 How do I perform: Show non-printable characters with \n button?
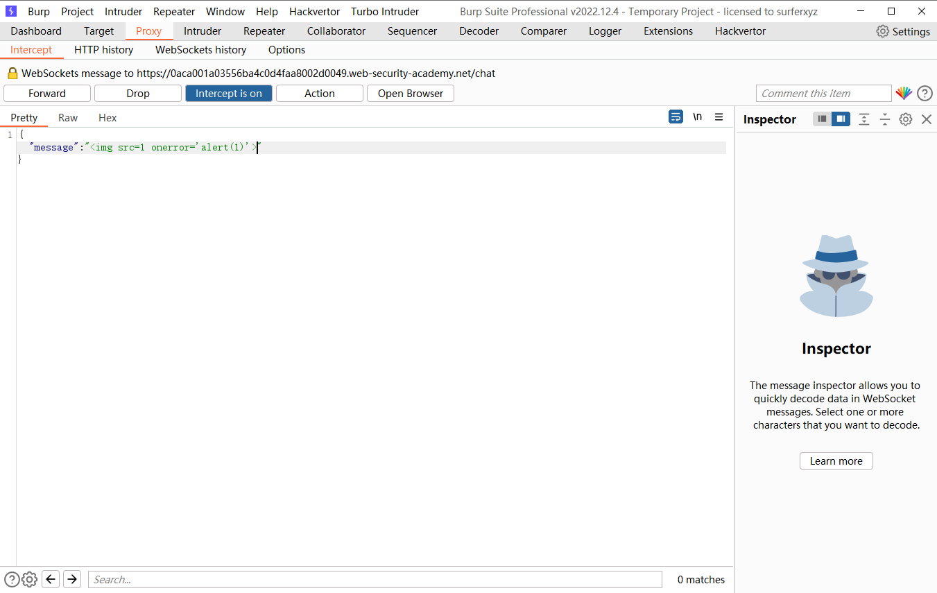tap(697, 117)
